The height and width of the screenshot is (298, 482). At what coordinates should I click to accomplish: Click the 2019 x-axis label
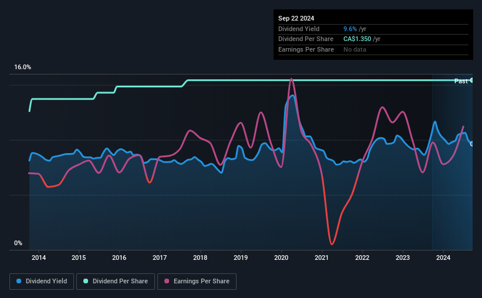pyautogui.click(x=241, y=258)
